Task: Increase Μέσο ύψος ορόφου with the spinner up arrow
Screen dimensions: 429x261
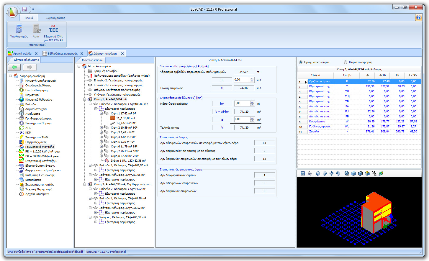Action: [x=252, y=102]
